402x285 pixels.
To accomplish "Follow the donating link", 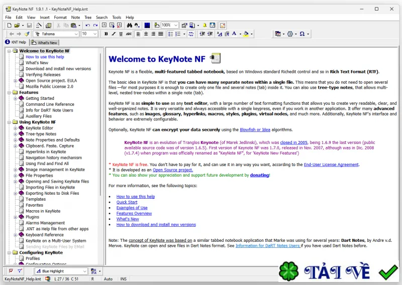I will pyautogui.click(x=259, y=175).
